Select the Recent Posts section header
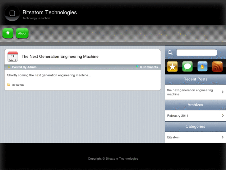This screenshot has height=170, width=226. pos(195,79)
